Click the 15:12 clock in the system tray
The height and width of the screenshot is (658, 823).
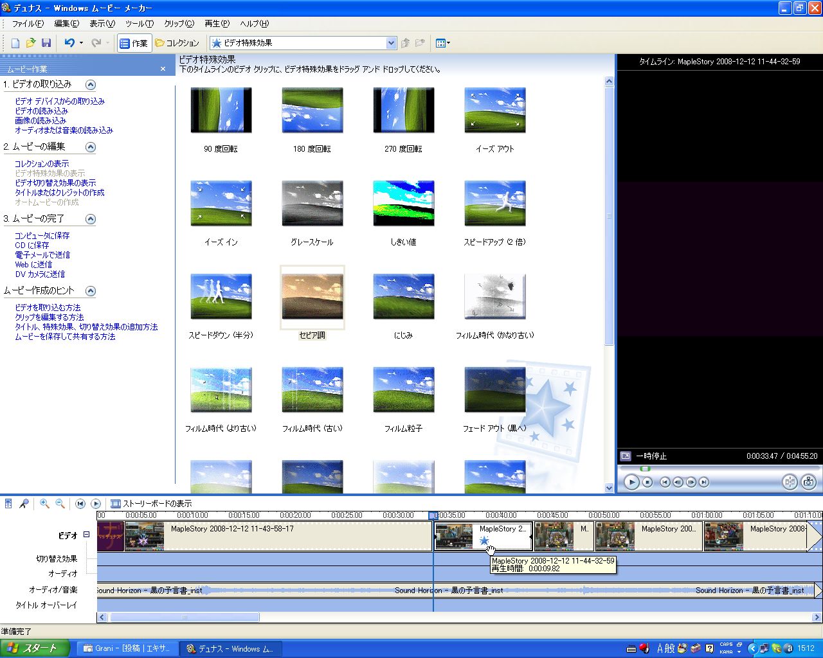click(x=806, y=648)
